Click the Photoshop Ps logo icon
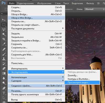 (x=4, y=3)
